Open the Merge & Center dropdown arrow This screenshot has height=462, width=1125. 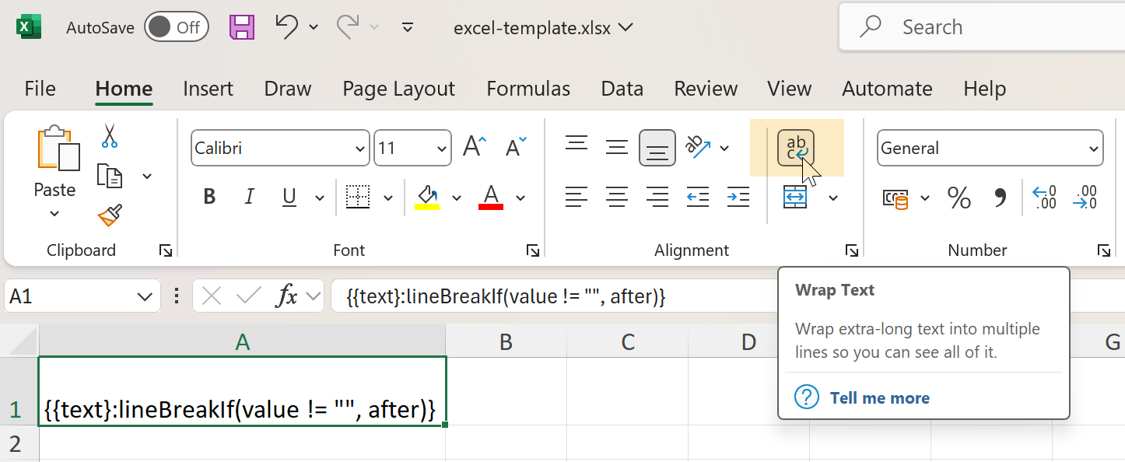coord(833,198)
